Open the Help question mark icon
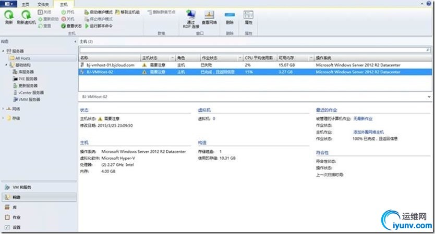This screenshot has width=435, height=234. tap(429, 4)
